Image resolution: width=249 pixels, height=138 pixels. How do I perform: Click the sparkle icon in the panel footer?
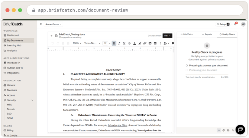pyautogui.click(x=223, y=130)
